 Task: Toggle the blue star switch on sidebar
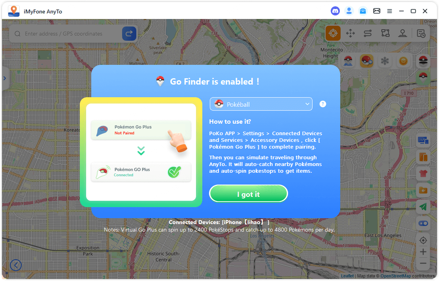tap(423, 223)
